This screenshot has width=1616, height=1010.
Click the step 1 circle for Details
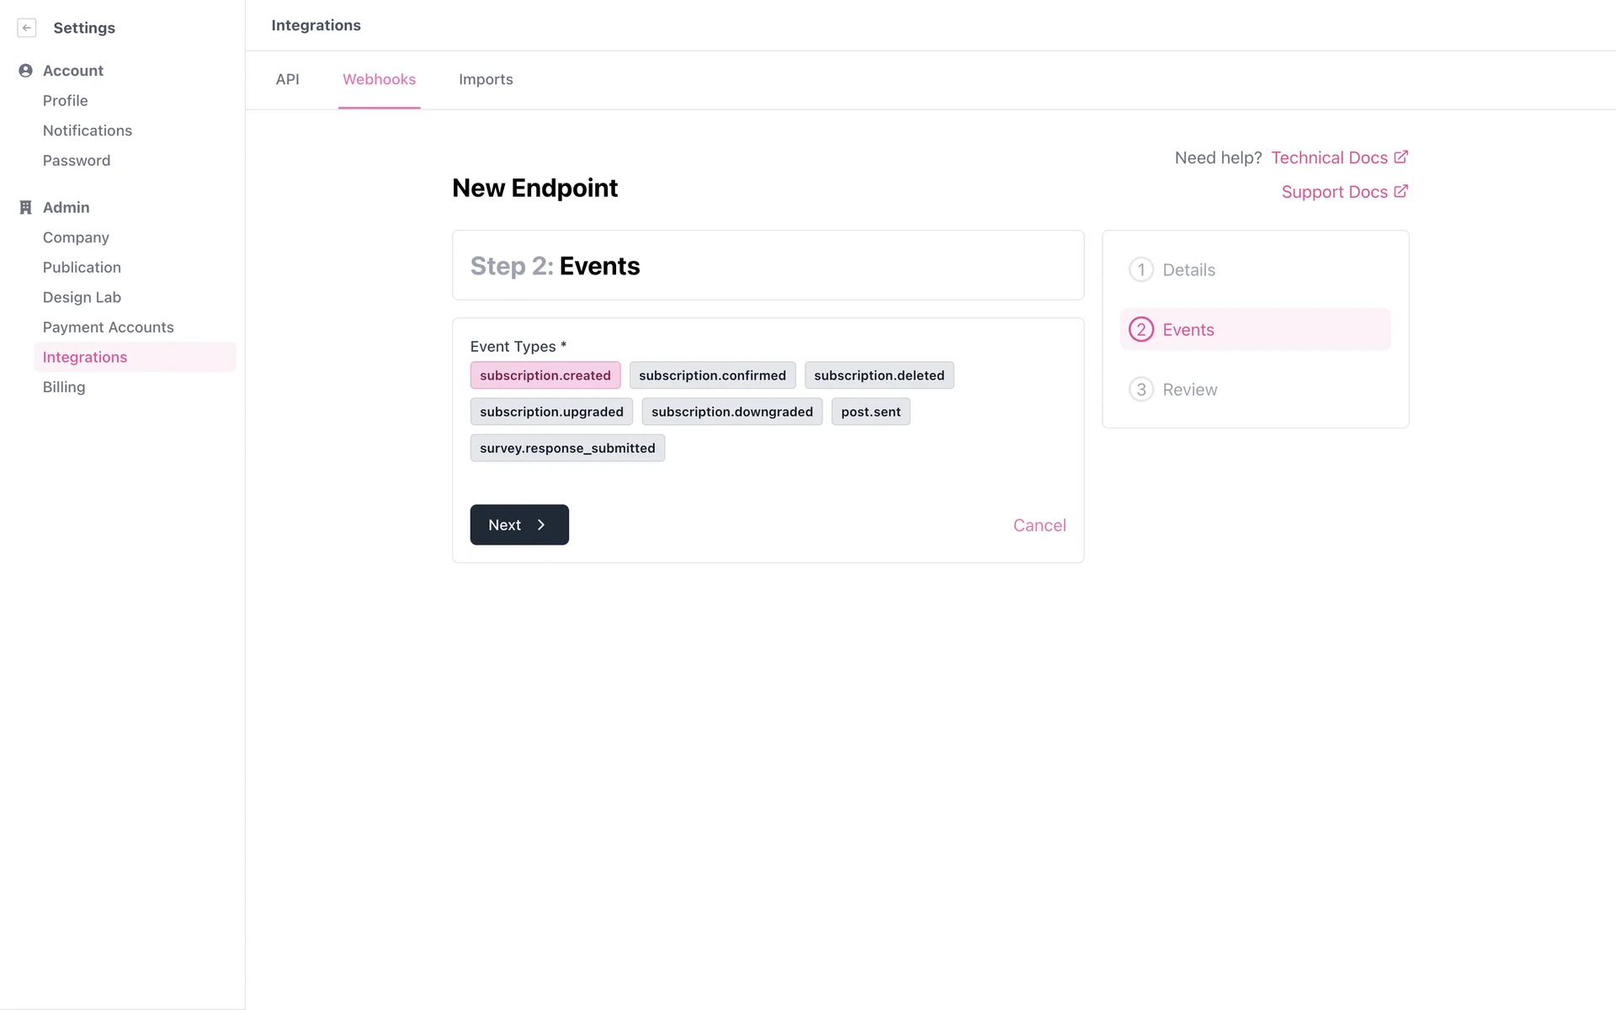1140,270
